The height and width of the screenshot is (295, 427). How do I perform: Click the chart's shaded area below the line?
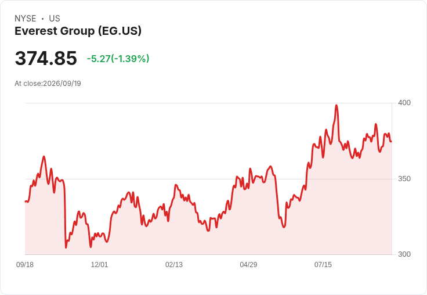click(x=208, y=240)
